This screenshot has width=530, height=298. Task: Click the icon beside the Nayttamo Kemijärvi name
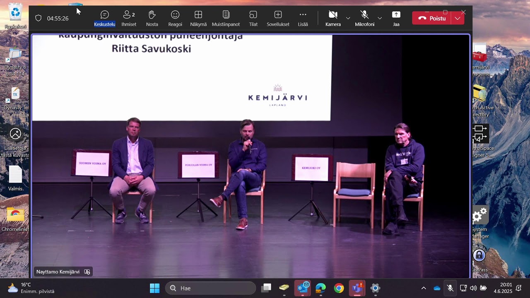pos(87,272)
